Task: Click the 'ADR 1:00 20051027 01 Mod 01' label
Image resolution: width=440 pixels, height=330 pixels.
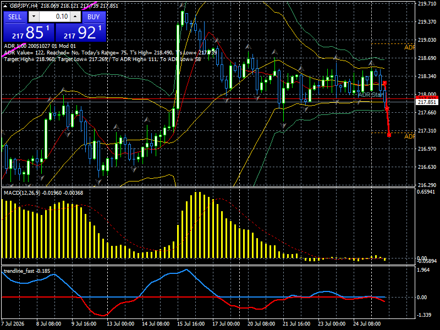Action: click(40, 46)
